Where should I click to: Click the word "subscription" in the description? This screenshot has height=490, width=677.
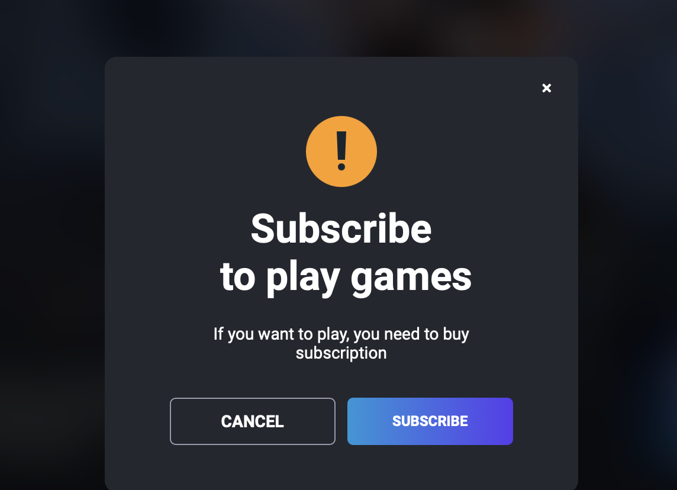click(x=341, y=353)
